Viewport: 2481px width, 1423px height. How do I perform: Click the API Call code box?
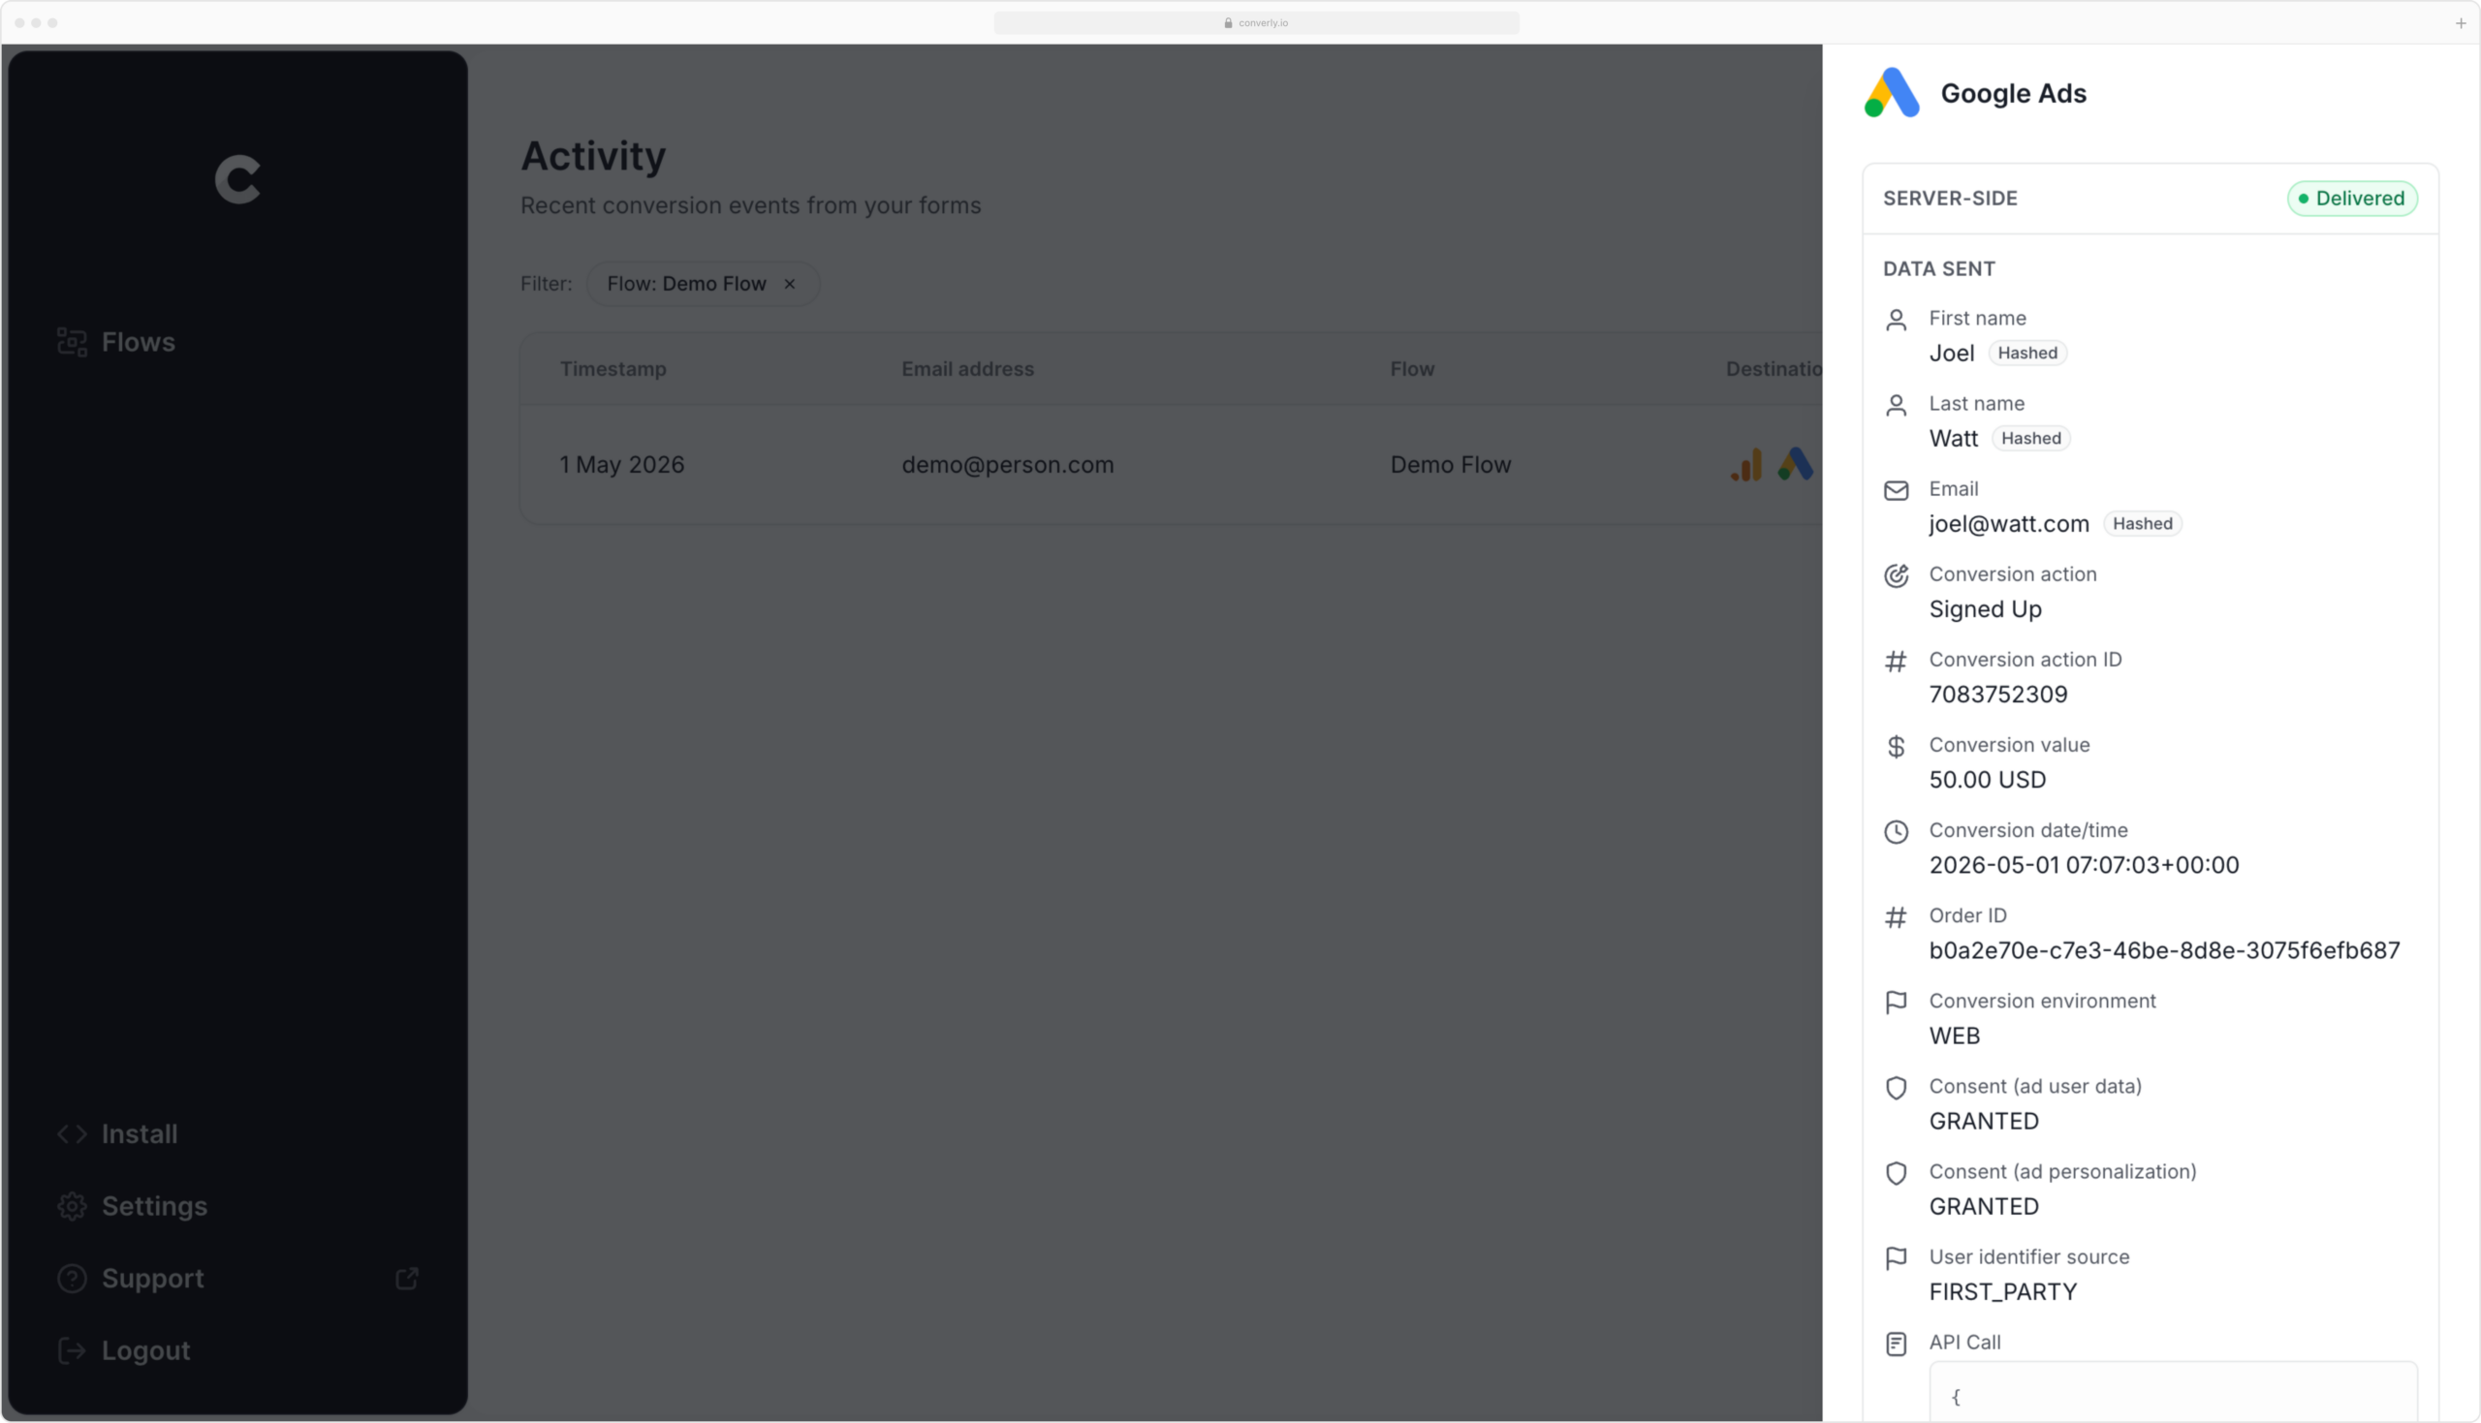[2173, 1392]
